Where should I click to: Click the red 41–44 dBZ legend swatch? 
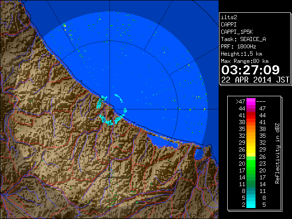[251, 115]
